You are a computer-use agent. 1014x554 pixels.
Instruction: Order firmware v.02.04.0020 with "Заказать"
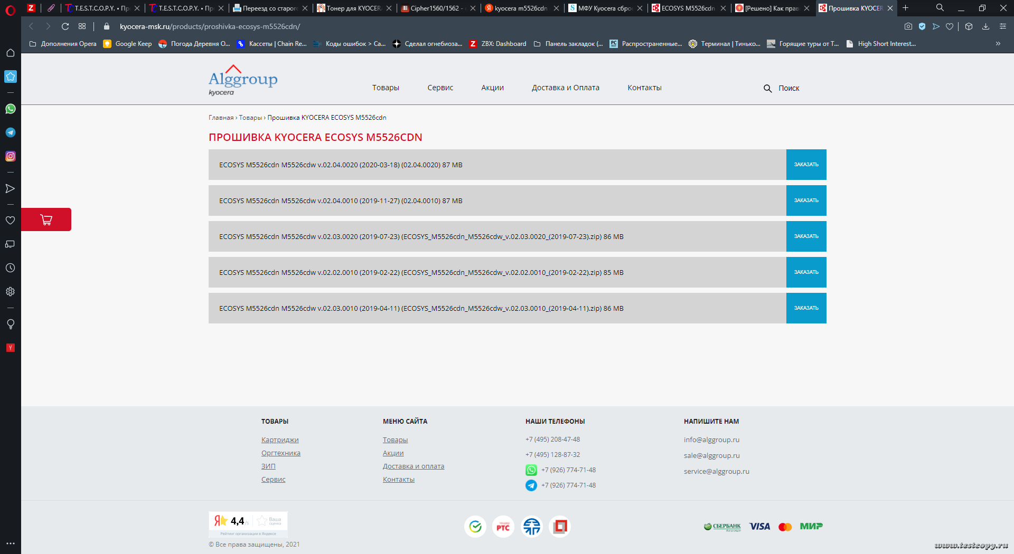pyautogui.click(x=806, y=165)
